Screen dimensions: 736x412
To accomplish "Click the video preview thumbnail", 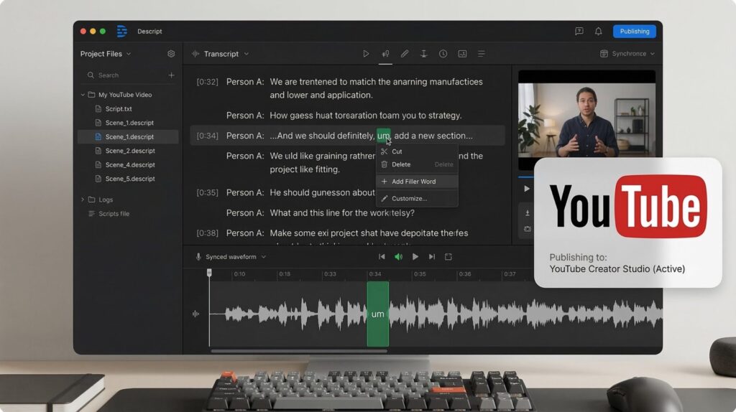I will tap(586, 120).
